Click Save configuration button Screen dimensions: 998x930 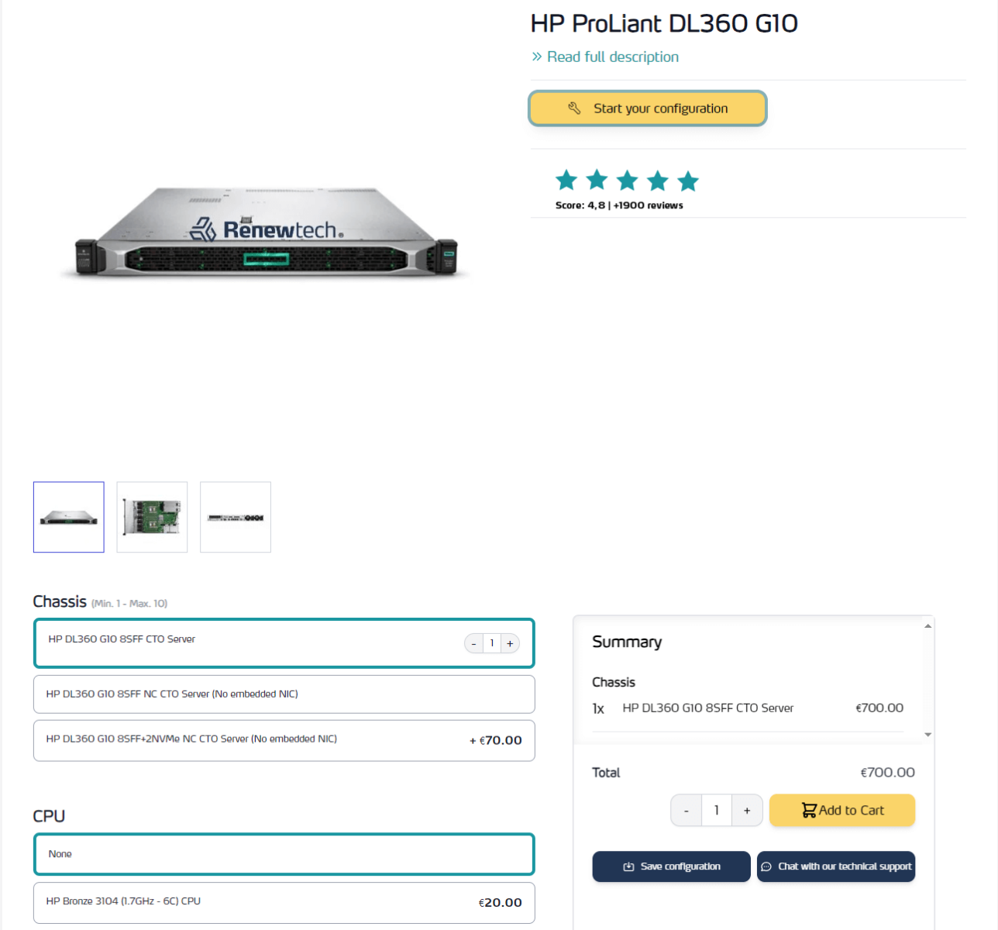[x=671, y=866]
